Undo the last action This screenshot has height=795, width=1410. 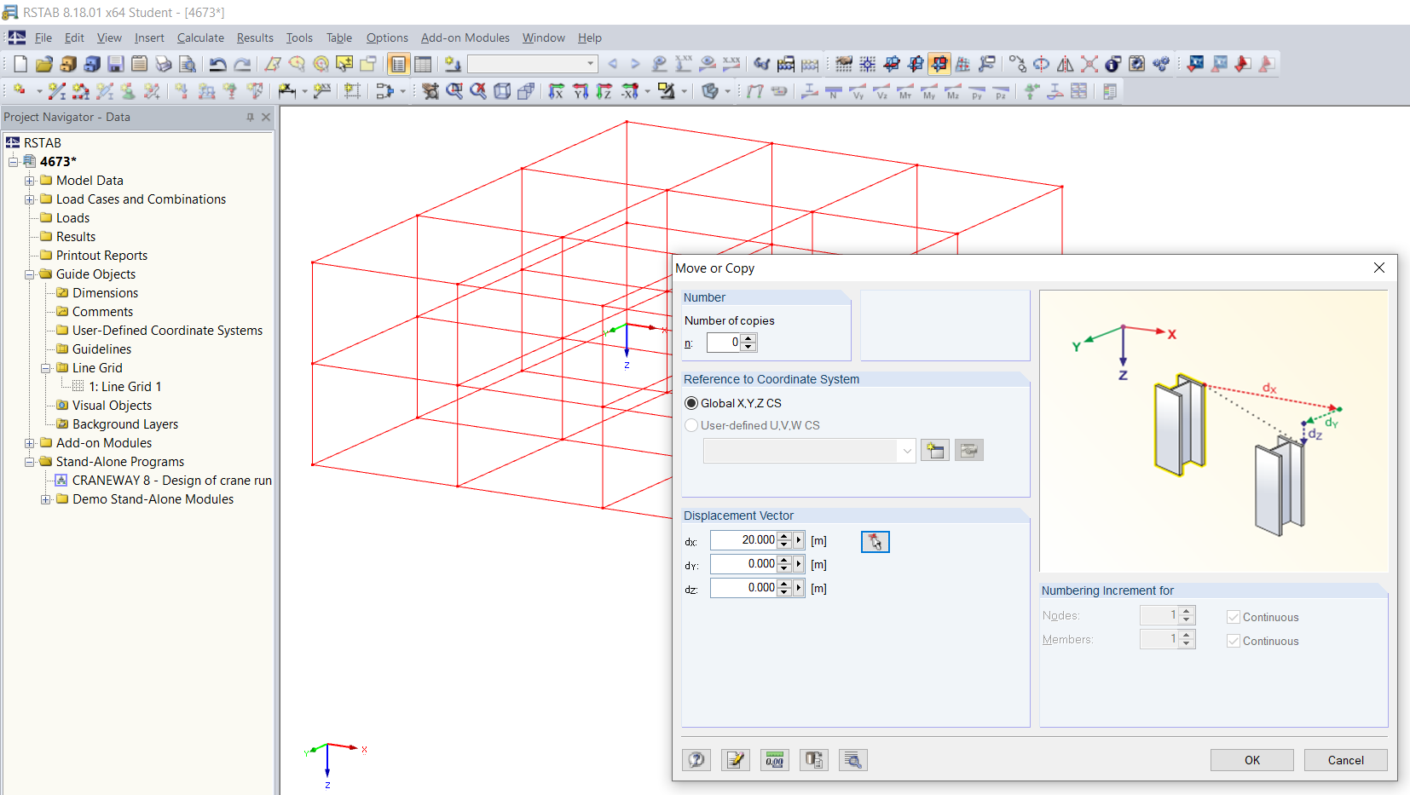(218, 64)
